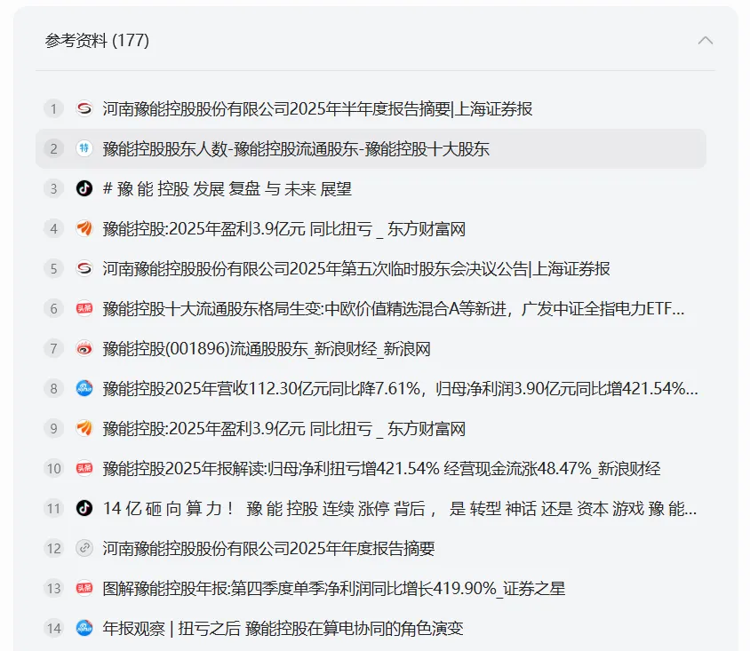This screenshot has width=750, height=651.
Task: Click the 东方财富 icon of reference 9
Action: pos(84,428)
